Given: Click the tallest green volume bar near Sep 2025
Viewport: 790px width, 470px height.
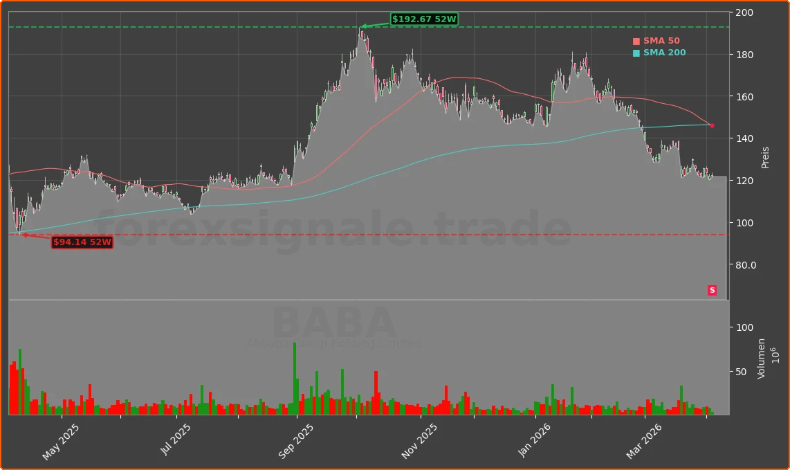Looking at the screenshot, I should [295, 379].
